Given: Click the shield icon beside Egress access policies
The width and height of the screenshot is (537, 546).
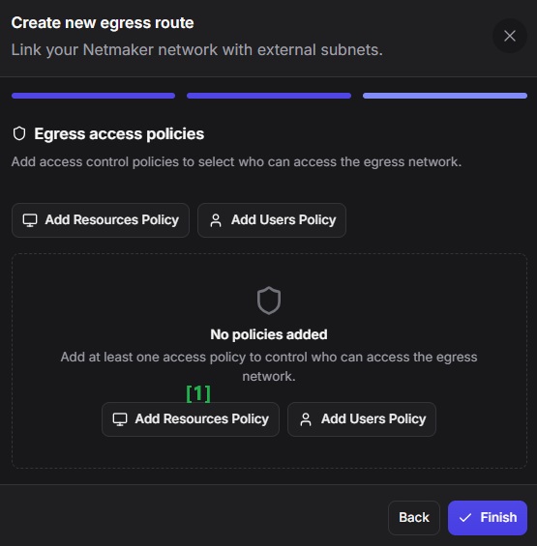Looking at the screenshot, I should click(x=19, y=133).
